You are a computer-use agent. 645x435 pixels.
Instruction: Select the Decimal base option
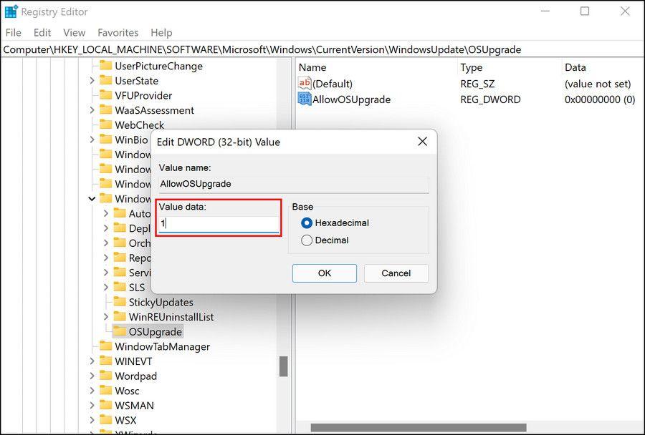click(307, 240)
